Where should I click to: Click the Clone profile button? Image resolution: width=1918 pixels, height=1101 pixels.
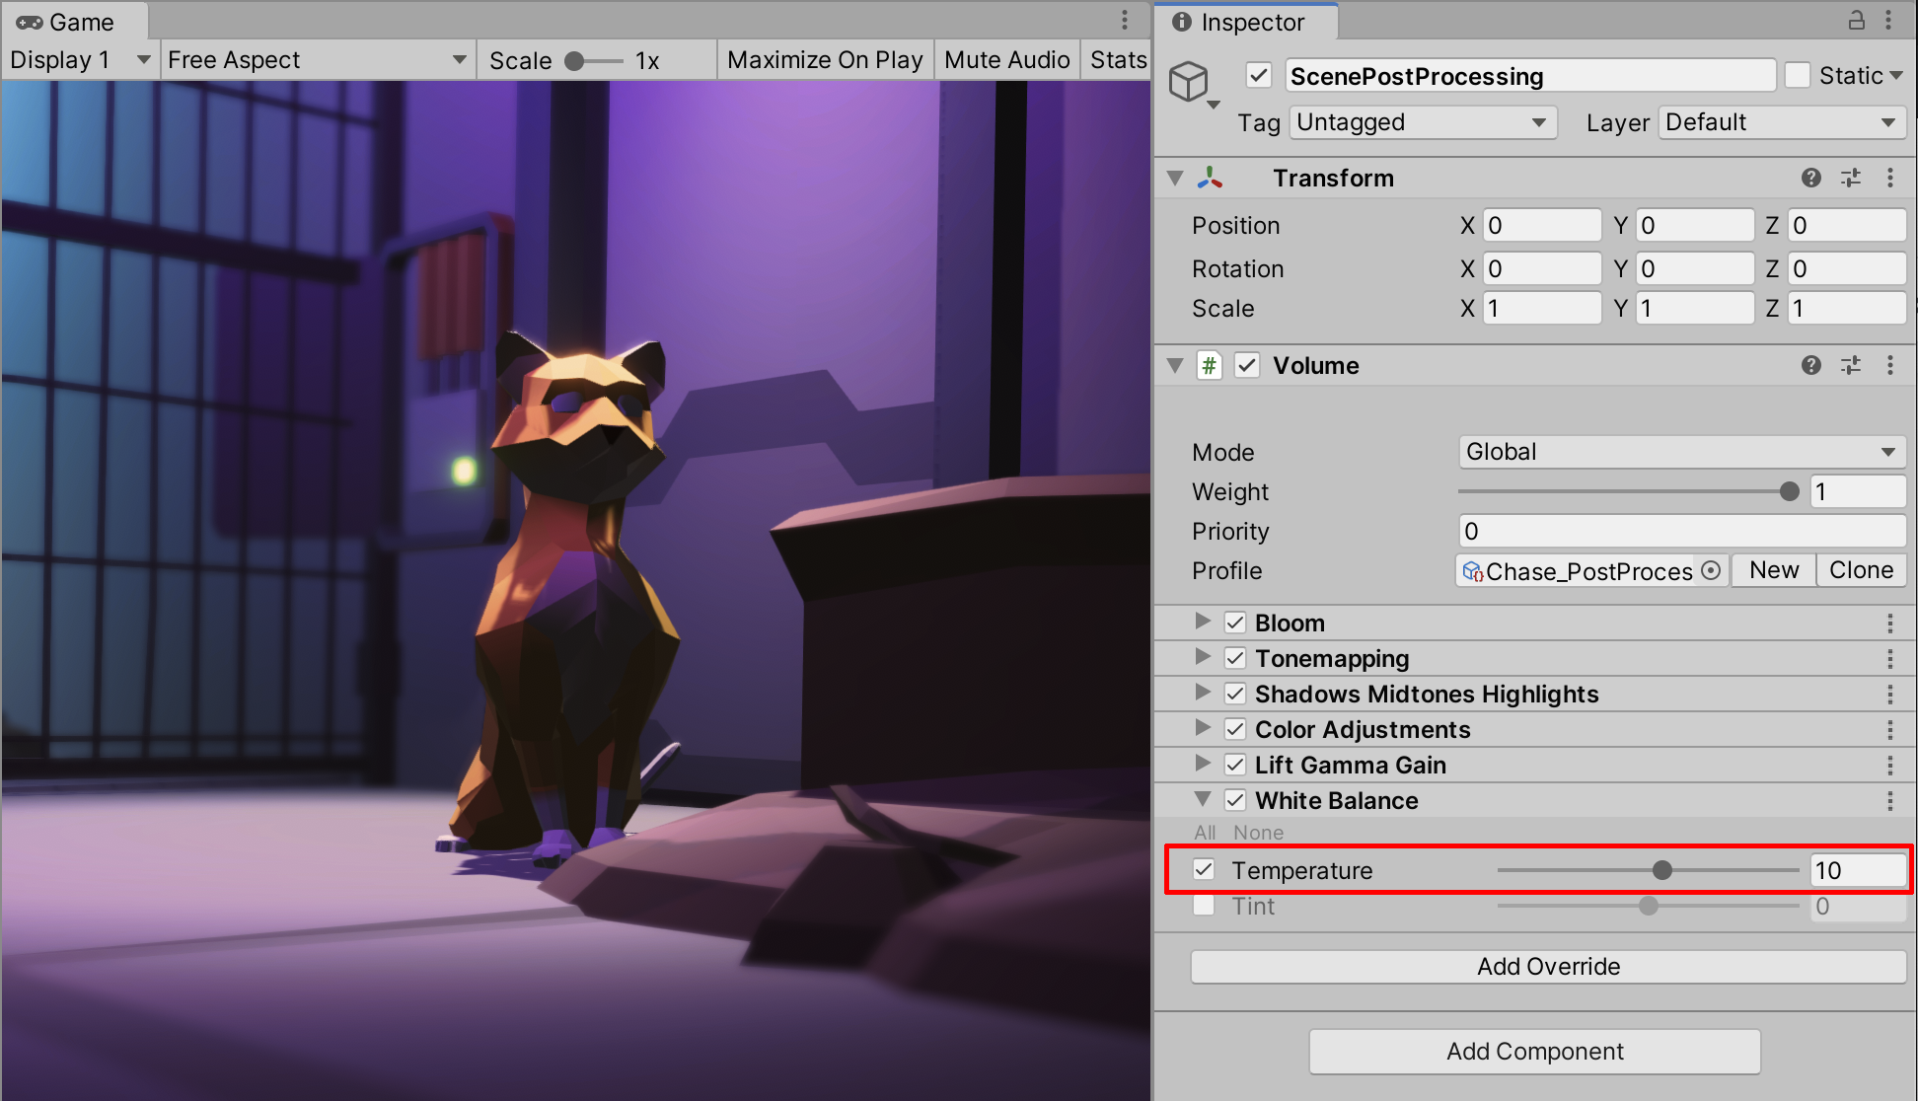[1860, 570]
